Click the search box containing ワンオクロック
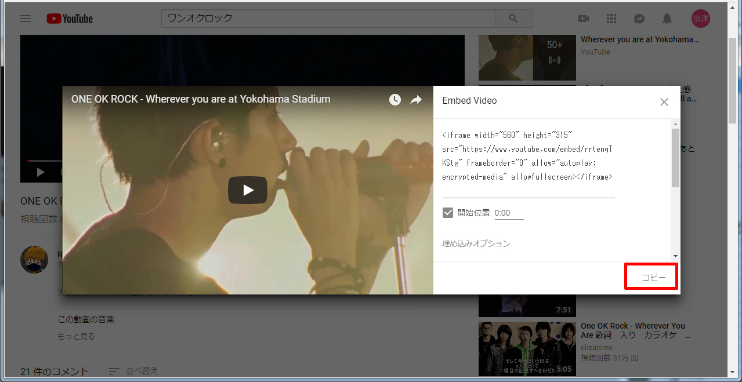Image resolution: width=742 pixels, height=382 pixels. pos(328,19)
